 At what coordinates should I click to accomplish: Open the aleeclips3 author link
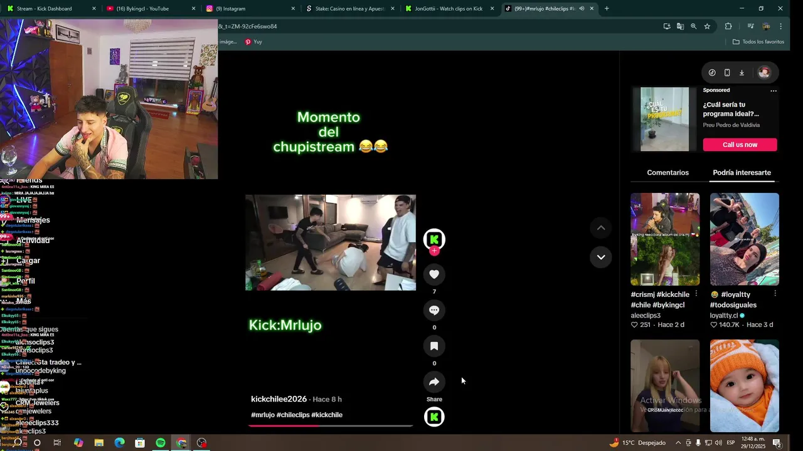(646, 316)
